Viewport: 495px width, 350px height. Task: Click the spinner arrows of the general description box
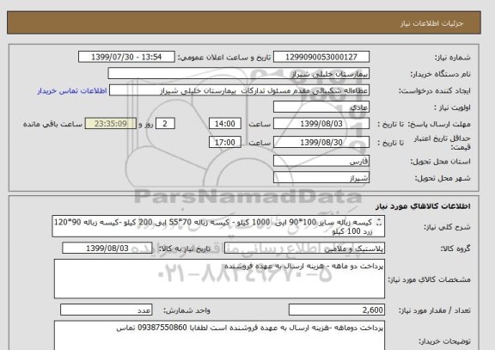click(x=380, y=223)
